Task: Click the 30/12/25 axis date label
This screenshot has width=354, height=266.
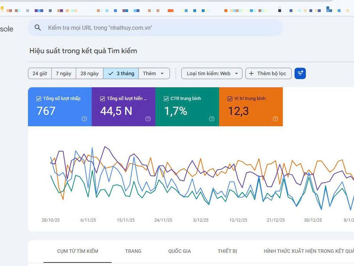Action: click(x=313, y=220)
